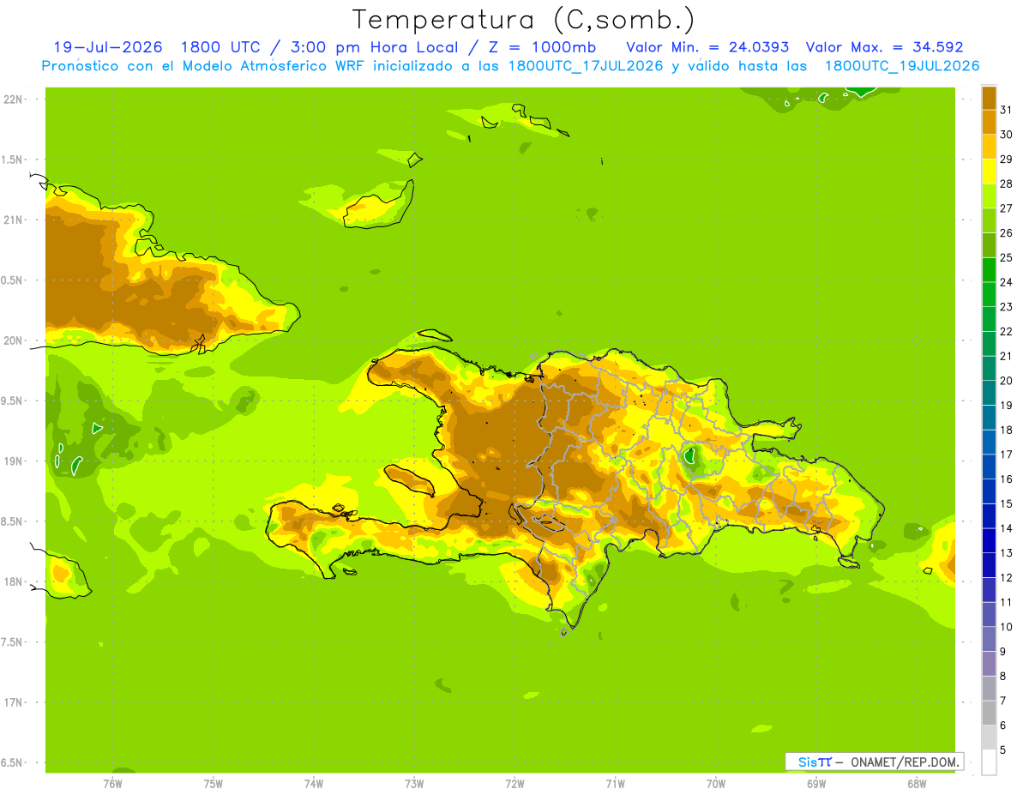Select the valid-until time "1800UTC_19JUL2026"
The image size is (1029, 795).
pyautogui.click(x=902, y=65)
